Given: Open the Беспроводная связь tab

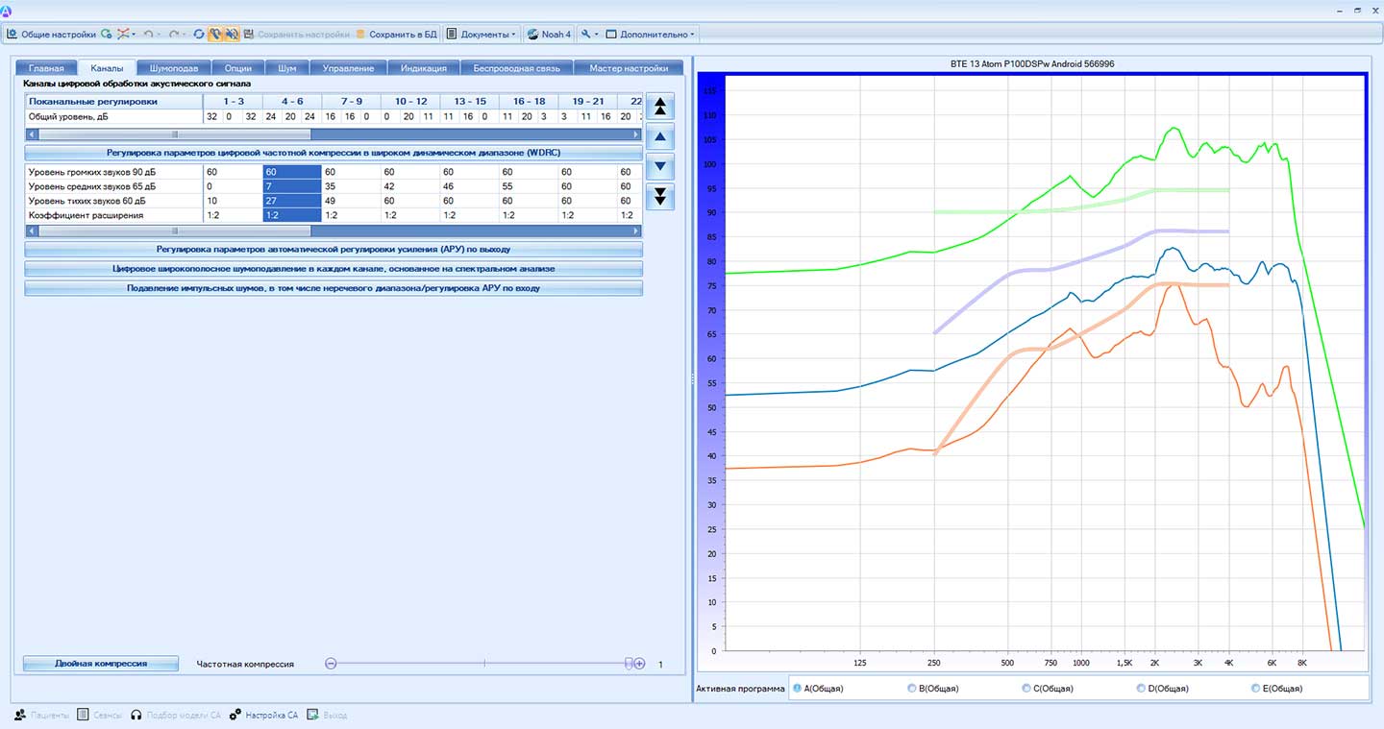Looking at the screenshot, I should coord(516,68).
